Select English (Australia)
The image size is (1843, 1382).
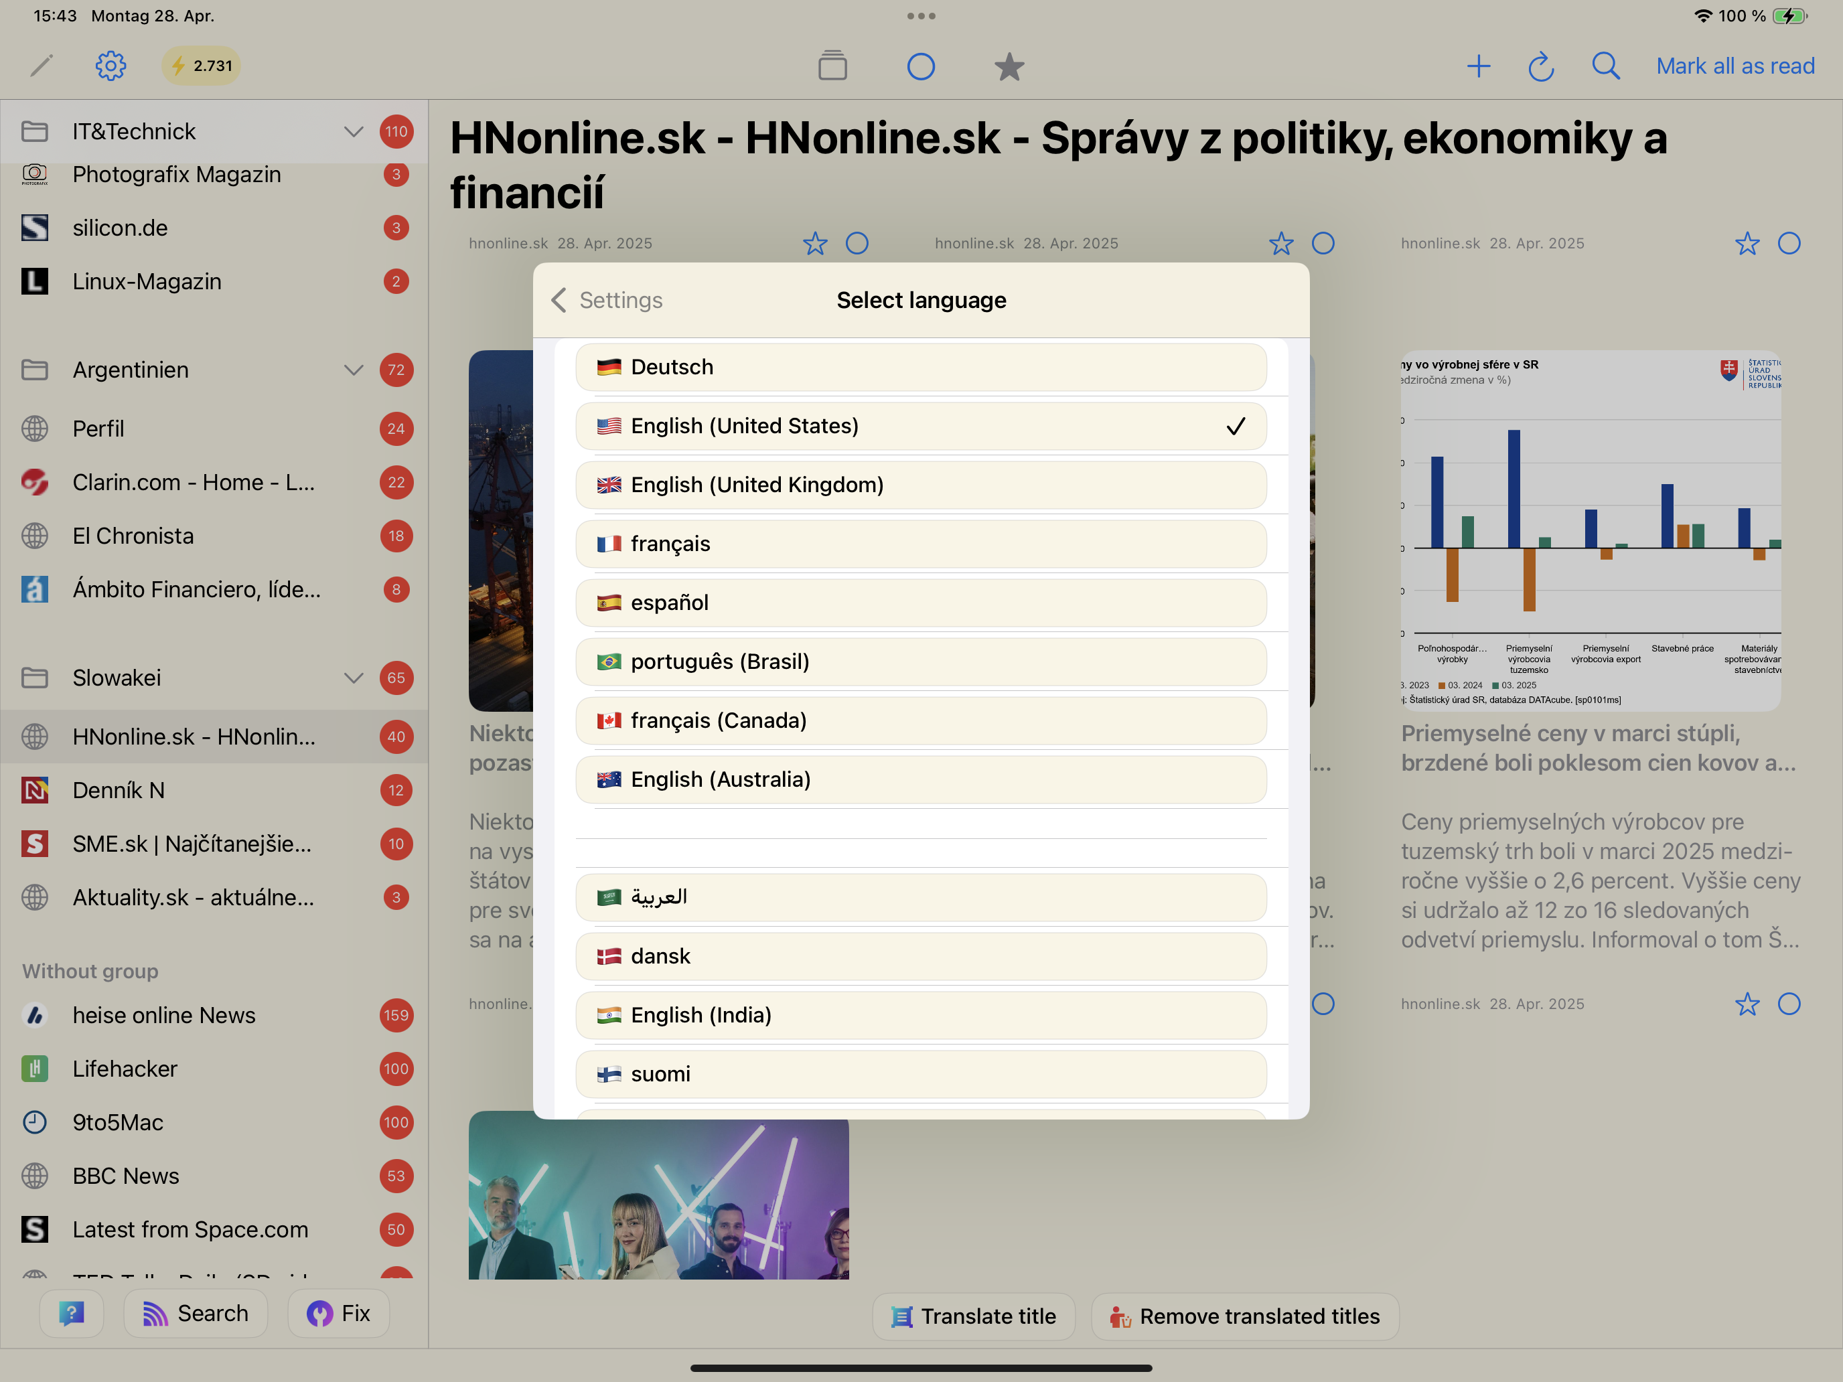click(921, 779)
